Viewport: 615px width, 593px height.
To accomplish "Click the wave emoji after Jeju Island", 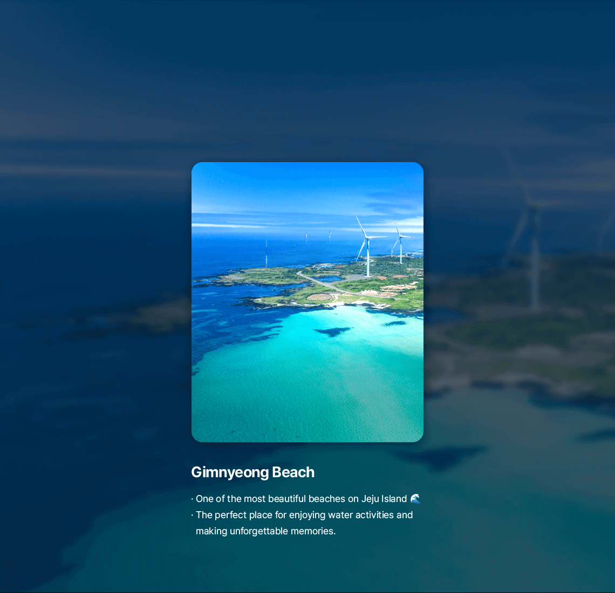I will 415,499.
